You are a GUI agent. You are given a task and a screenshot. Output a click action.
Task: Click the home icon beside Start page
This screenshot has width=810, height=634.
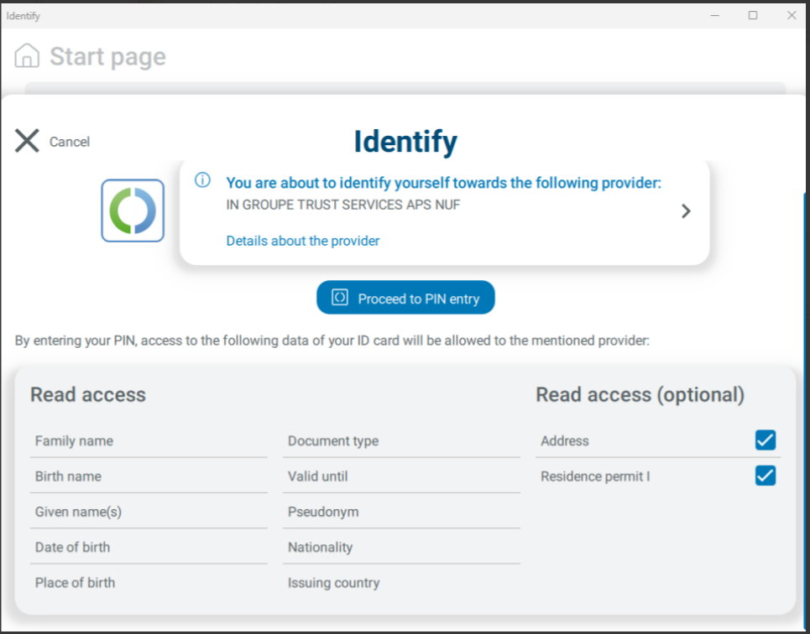28,56
